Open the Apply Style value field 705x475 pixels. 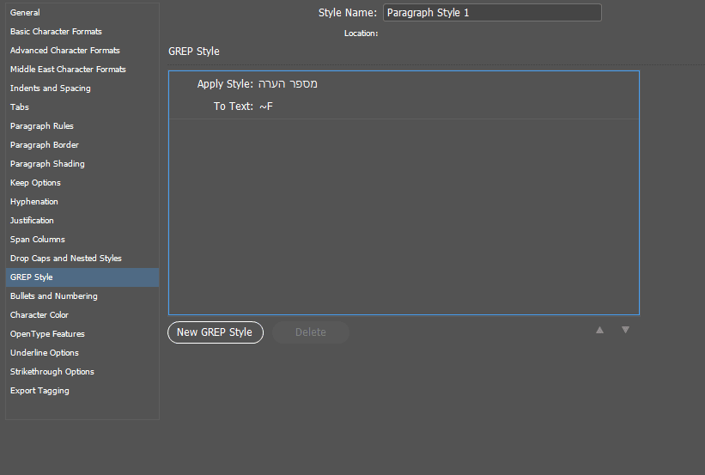(289, 84)
